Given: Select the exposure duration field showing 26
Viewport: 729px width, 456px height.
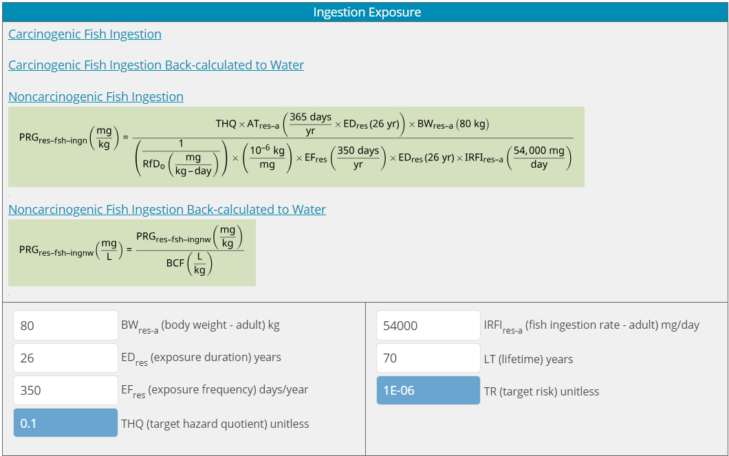Looking at the screenshot, I should [x=65, y=358].
